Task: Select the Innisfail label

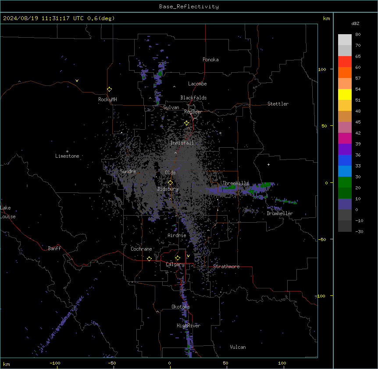Action: point(182,143)
